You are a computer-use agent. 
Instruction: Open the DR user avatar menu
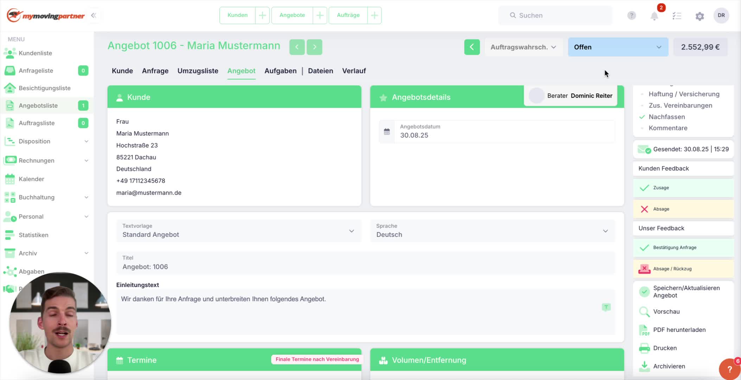[x=721, y=15]
